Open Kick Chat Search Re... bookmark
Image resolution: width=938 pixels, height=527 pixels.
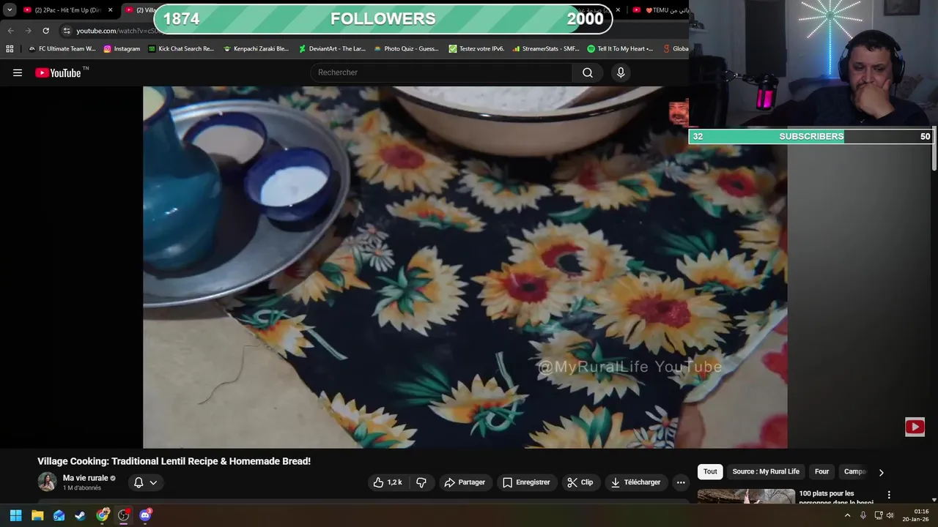click(x=181, y=49)
